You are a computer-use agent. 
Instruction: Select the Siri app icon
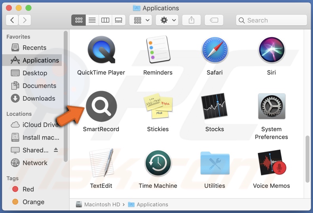point(271,50)
